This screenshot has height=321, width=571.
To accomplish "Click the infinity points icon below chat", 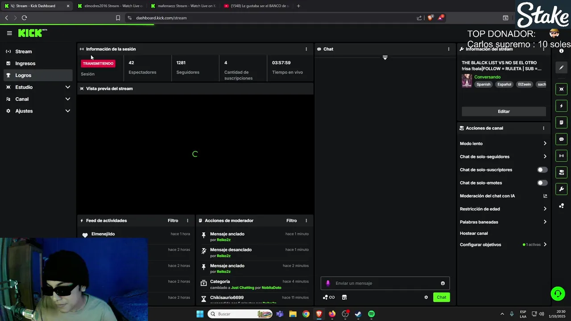I will tap(329, 297).
